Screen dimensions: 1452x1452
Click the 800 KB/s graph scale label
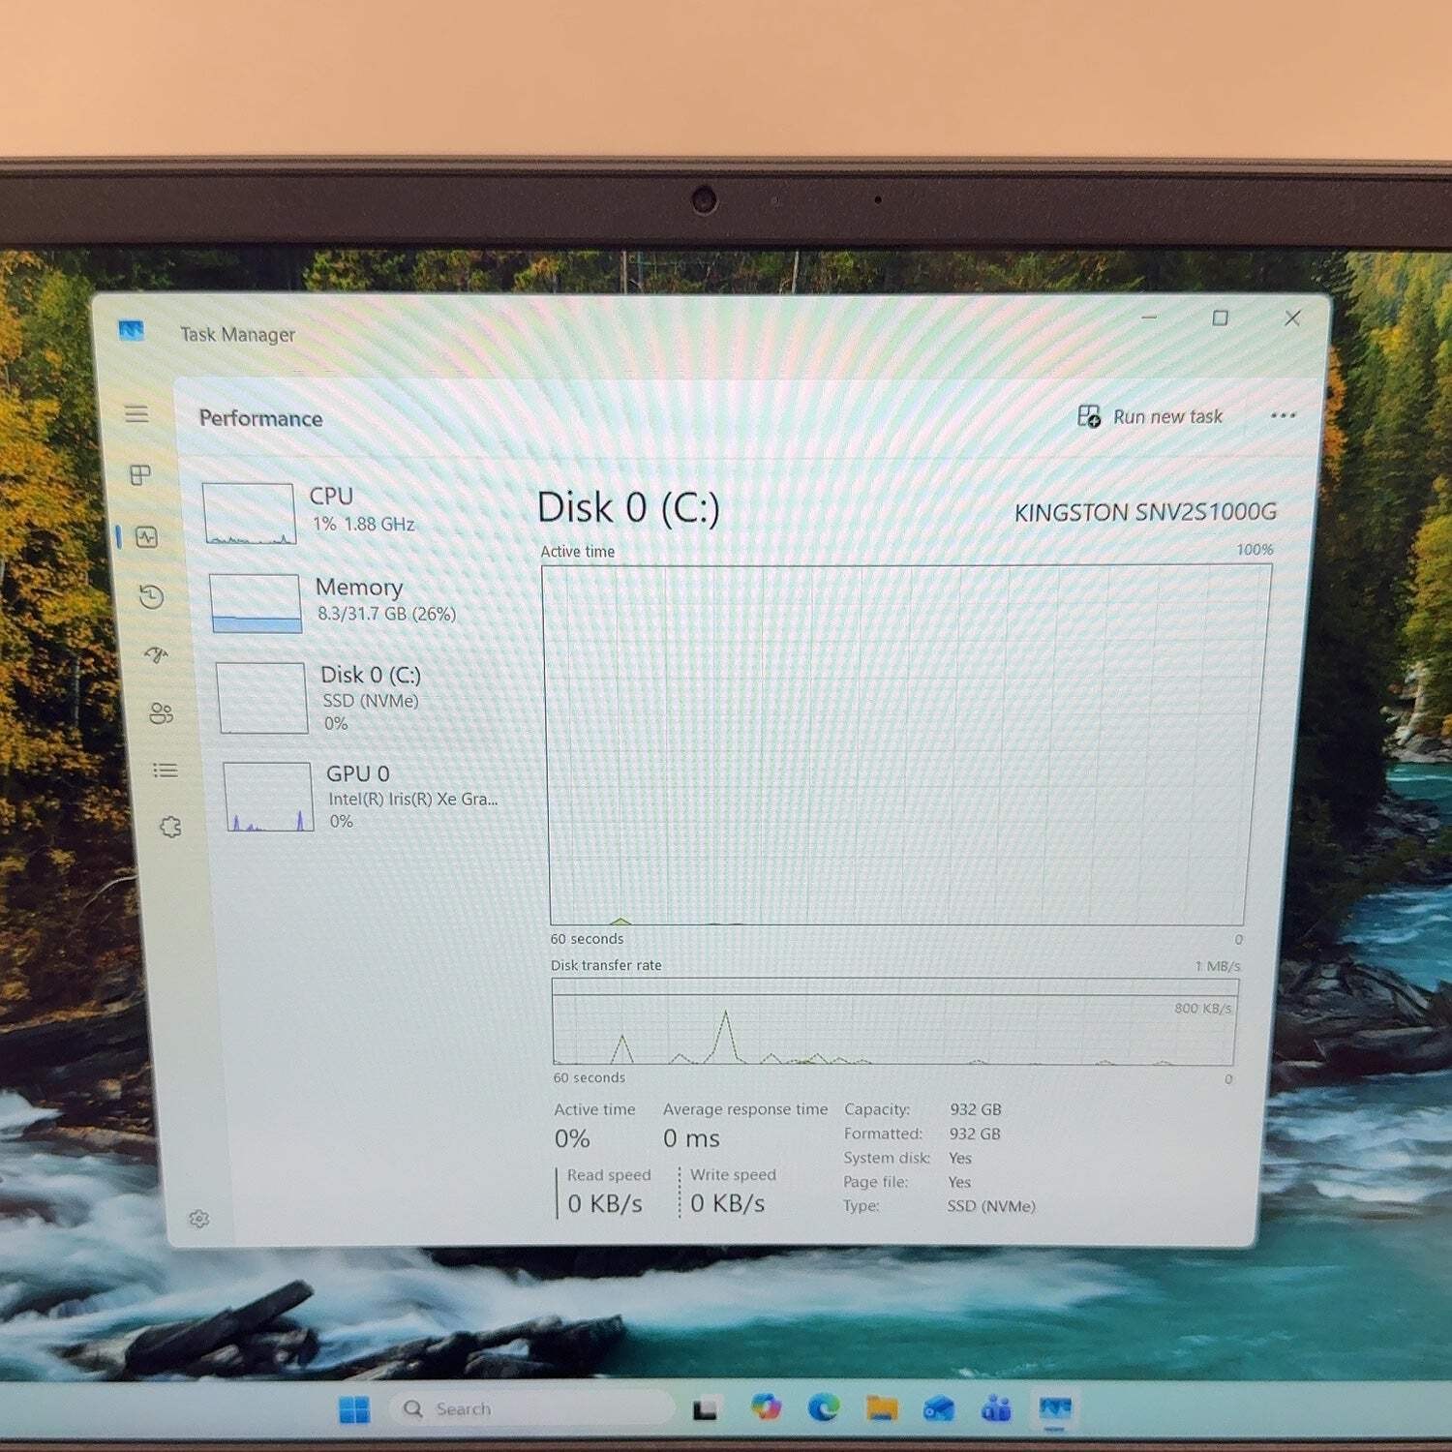point(1203,1009)
